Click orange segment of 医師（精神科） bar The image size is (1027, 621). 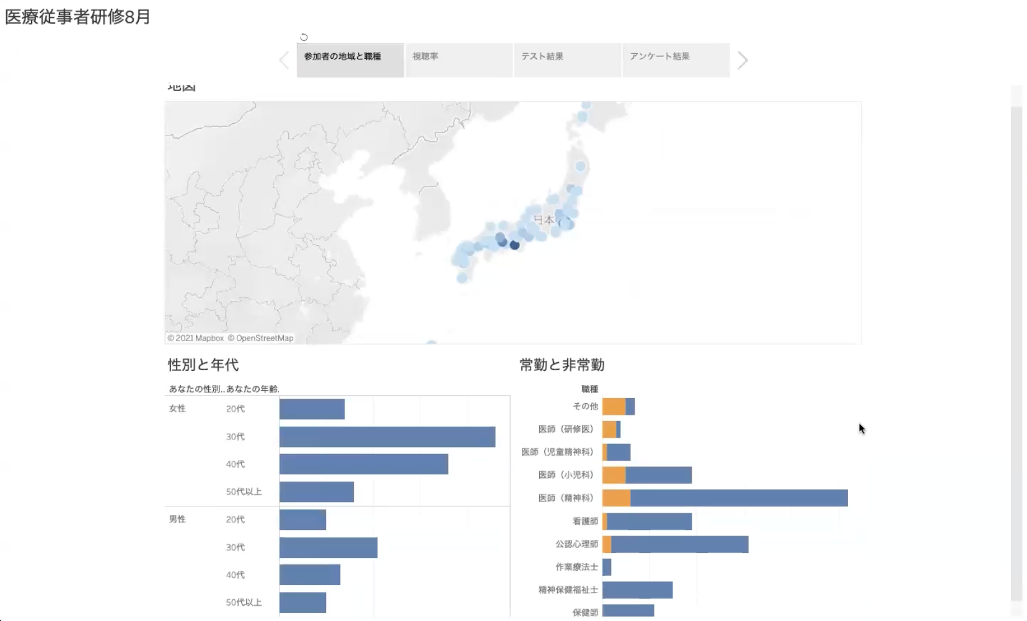(616, 498)
